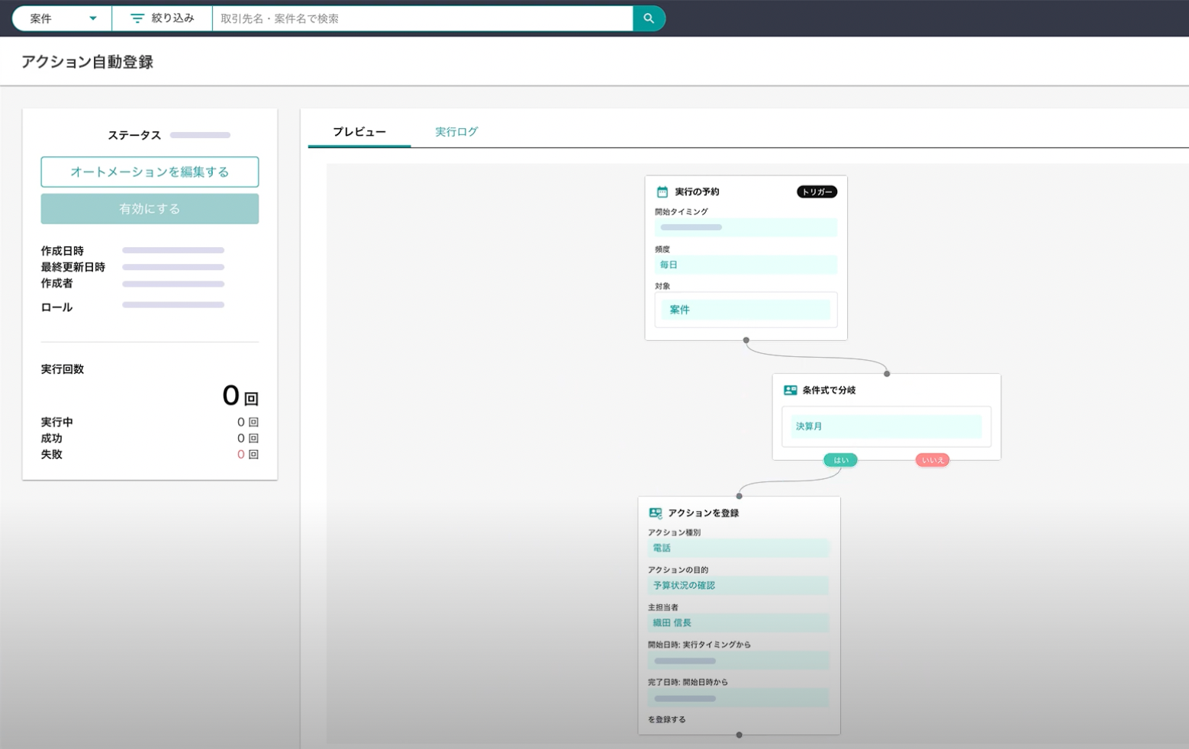The width and height of the screenshot is (1189, 749).
Task: Click the 有効にする button
Action: tap(150, 208)
